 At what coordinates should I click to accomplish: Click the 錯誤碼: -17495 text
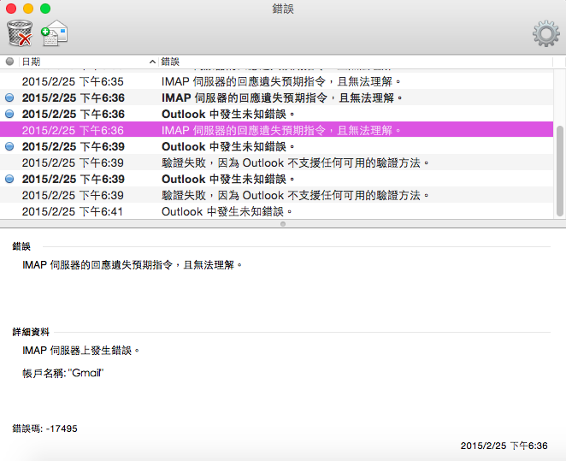pyautogui.click(x=44, y=428)
